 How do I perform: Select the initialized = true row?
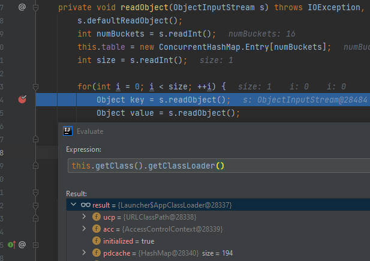tap(218, 241)
